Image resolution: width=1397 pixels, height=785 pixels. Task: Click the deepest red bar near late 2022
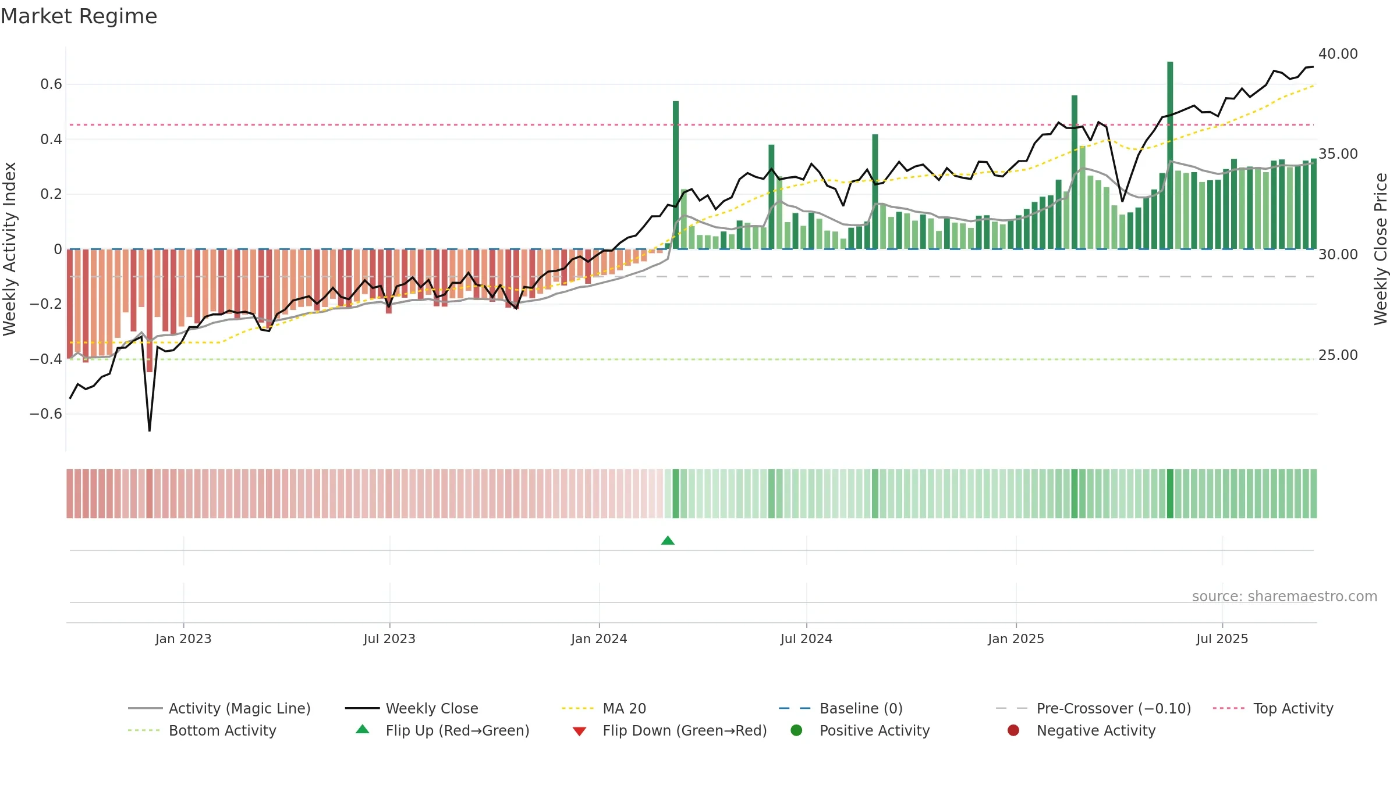(x=150, y=311)
